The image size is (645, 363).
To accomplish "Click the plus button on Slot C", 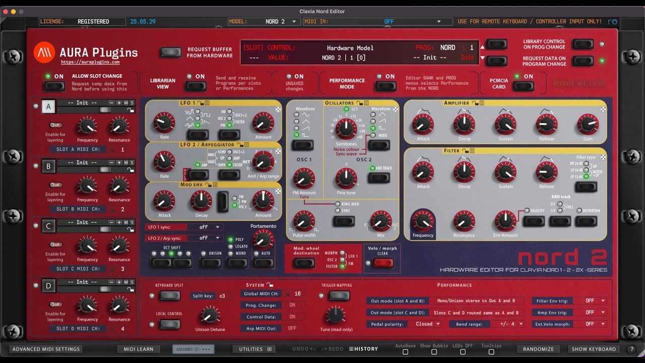I will tap(119, 222).
